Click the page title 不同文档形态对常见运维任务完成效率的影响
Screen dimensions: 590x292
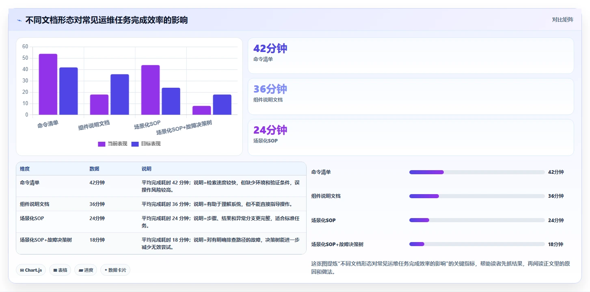pos(107,20)
